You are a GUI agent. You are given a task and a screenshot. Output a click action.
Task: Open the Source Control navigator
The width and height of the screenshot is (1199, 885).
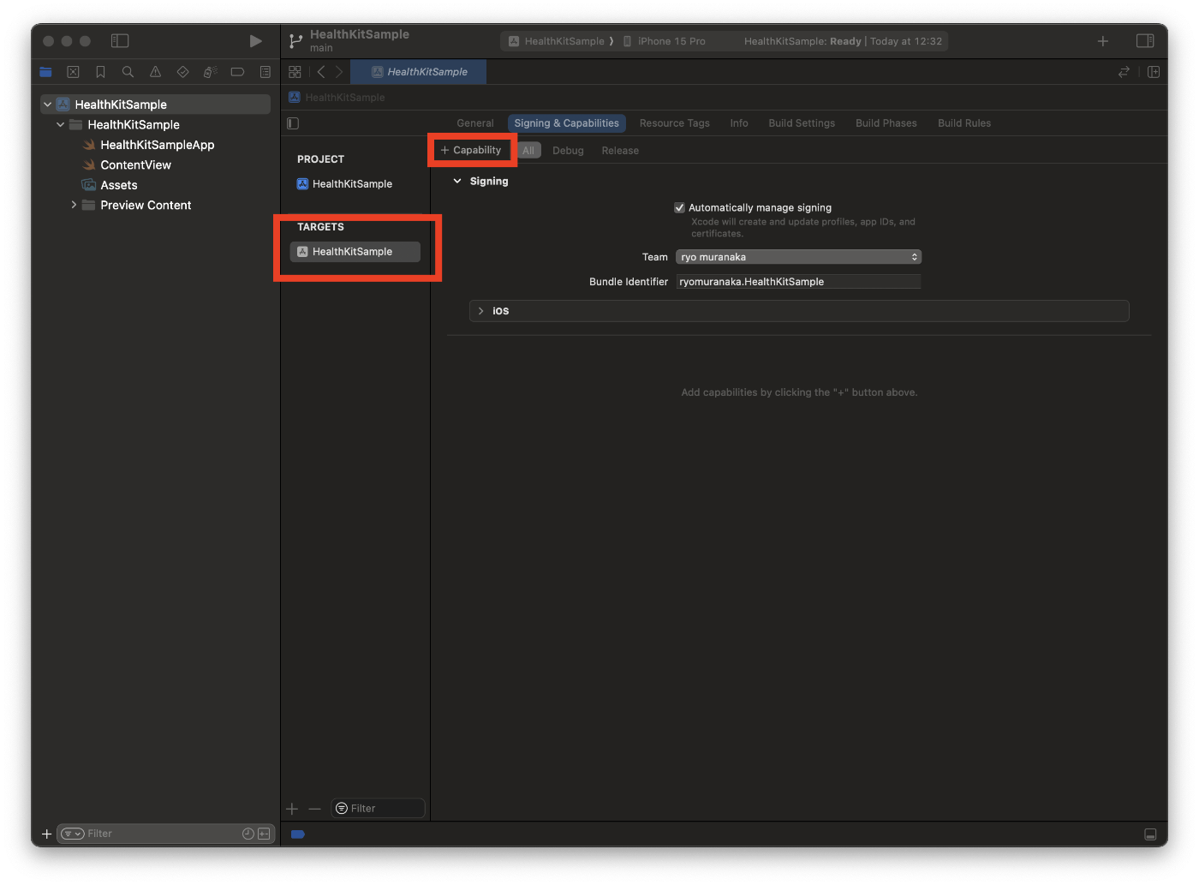tap(73, 72)
